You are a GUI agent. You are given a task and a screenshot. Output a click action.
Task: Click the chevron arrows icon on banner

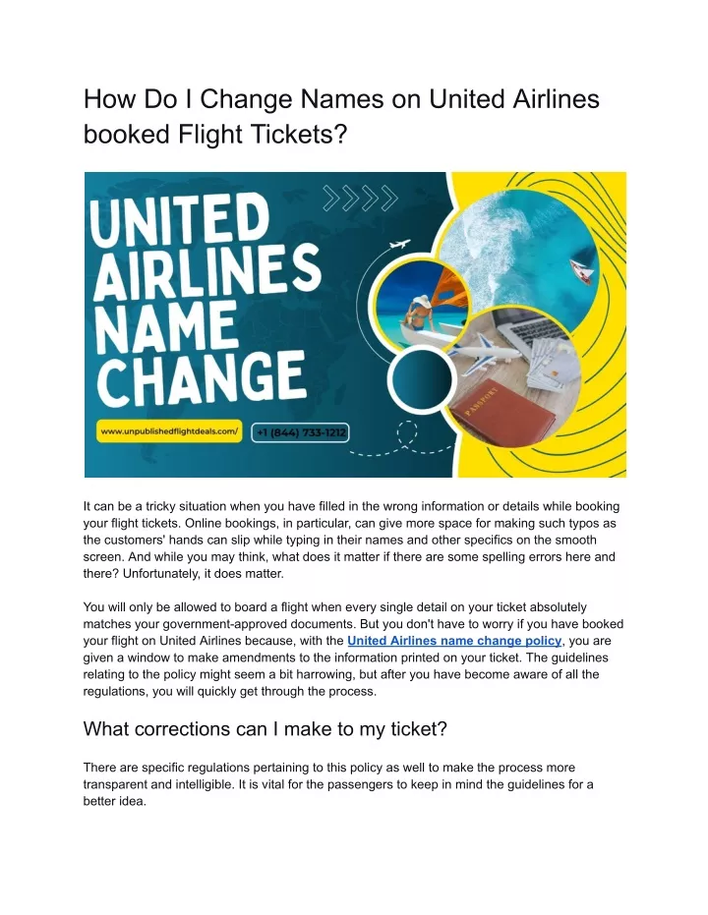[360, 199]
